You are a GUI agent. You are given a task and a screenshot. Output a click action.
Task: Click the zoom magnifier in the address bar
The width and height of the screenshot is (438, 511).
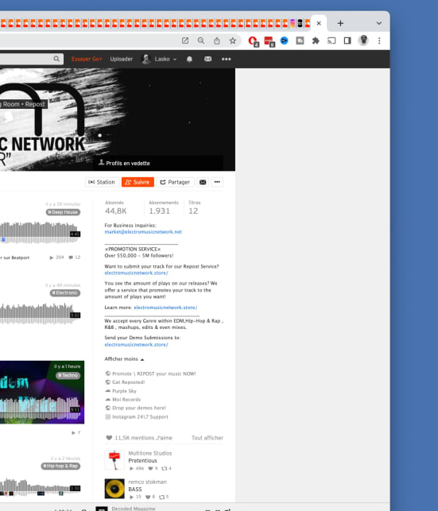(201, 41)
